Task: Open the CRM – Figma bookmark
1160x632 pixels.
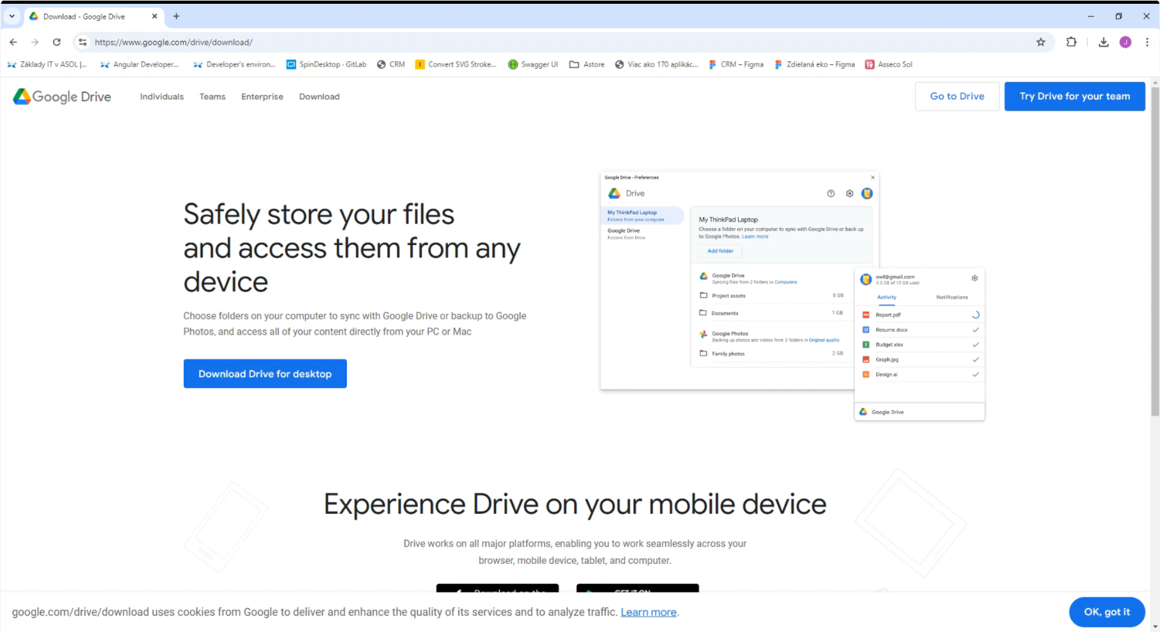Action: click(x=736, y=64)
